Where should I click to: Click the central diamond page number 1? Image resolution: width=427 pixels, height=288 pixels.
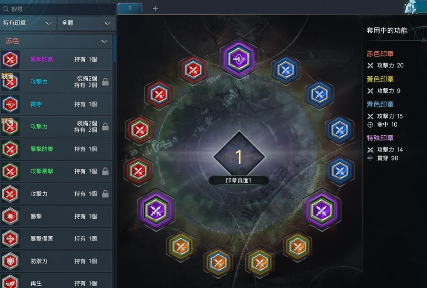pyautogui.click(x=239, y=157)
